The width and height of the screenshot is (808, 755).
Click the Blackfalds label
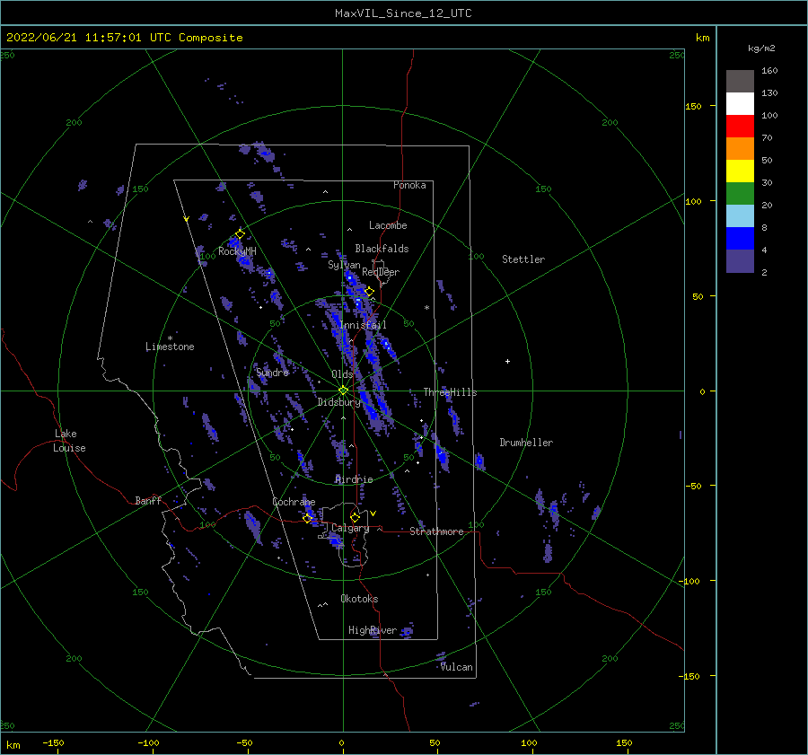coord(382,249)
